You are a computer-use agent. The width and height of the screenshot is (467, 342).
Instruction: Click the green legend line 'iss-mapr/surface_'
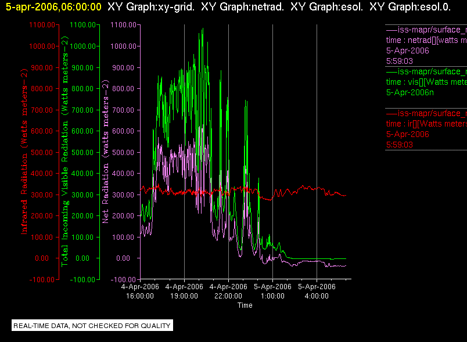(x=426, y=72)
